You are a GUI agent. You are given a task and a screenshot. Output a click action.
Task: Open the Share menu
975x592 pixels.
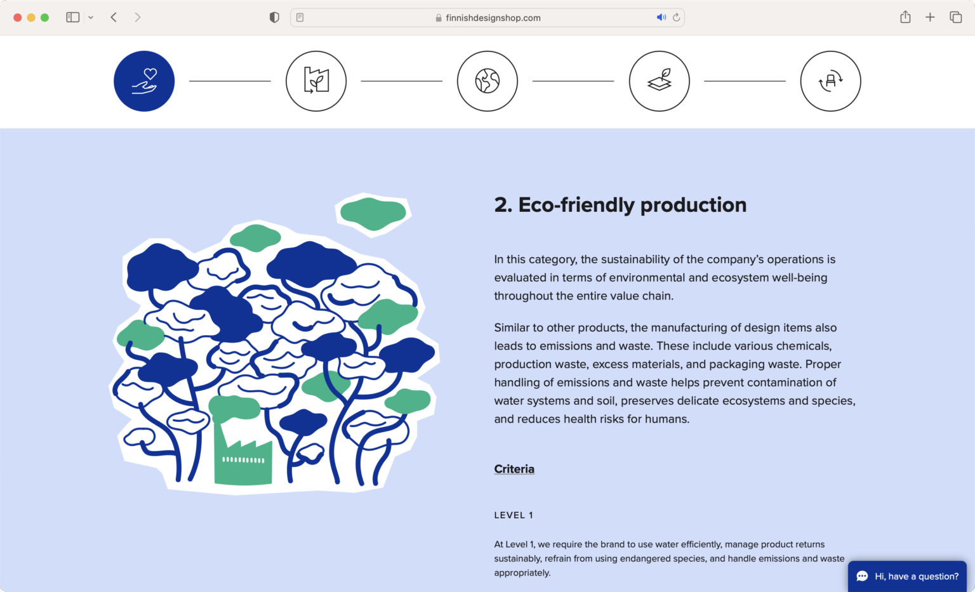pos(905,18)
